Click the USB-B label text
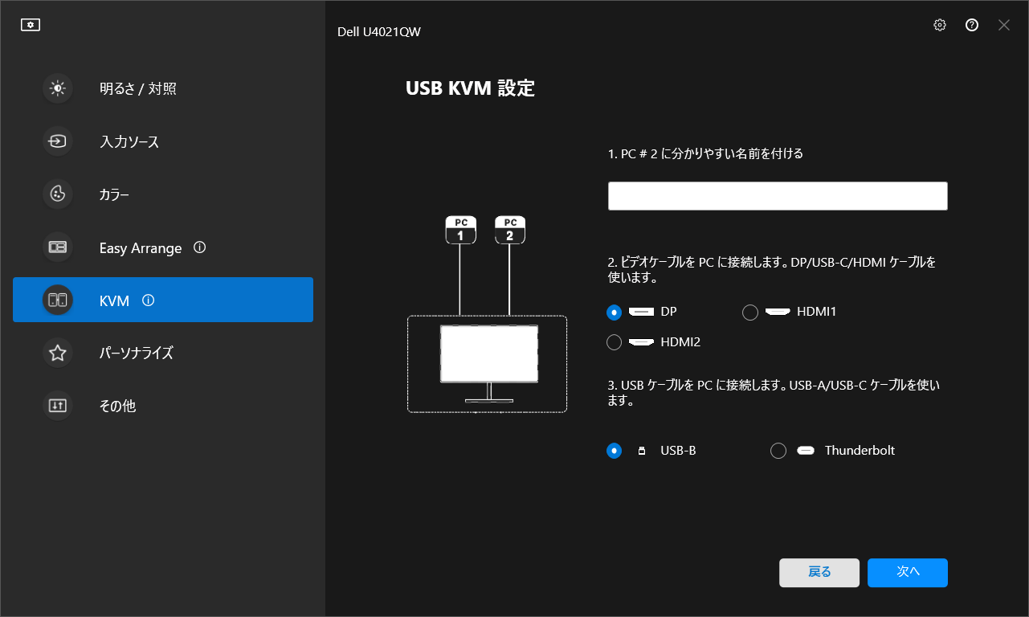The image size is (1029, 617). 678,451
